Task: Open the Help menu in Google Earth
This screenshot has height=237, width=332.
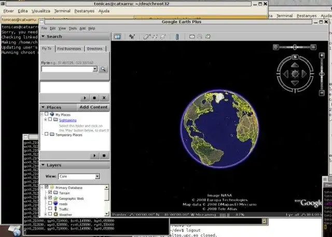Action: pos(92,29)
